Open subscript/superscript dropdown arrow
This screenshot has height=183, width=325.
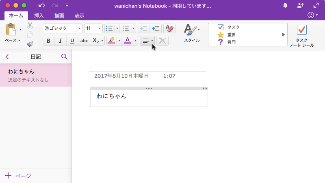[102, 41]
